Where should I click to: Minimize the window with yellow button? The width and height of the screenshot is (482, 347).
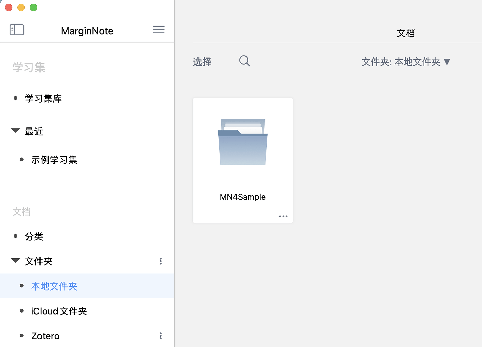pyautogui.click(x=21, y=7)
